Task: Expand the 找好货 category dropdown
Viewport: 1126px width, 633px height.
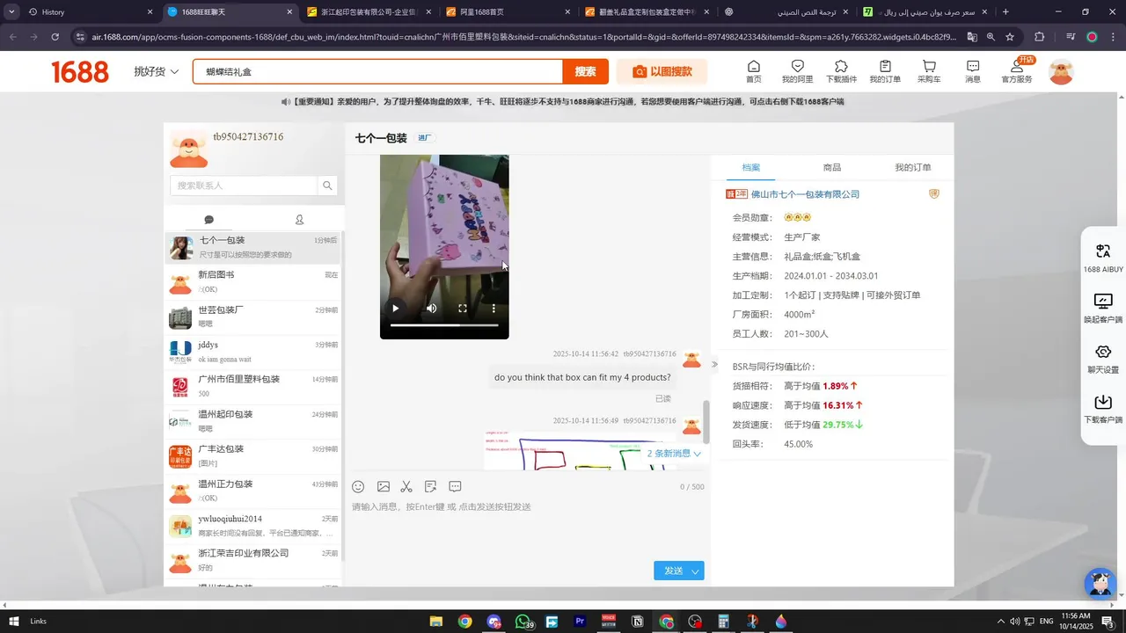Action: click(157, 71)
